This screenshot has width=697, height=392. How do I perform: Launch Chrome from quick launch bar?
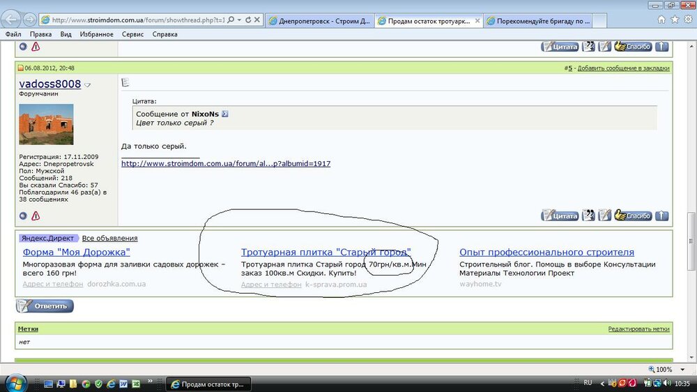[86, 384]
